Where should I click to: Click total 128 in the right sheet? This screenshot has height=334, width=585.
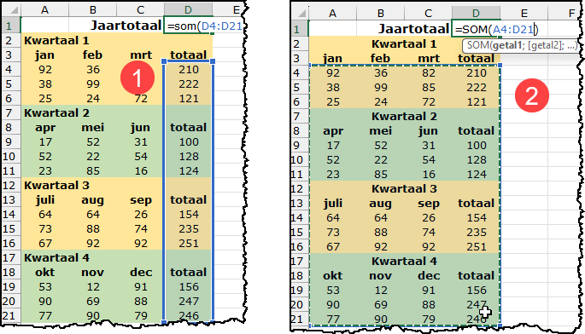click(x=477, y=159)
